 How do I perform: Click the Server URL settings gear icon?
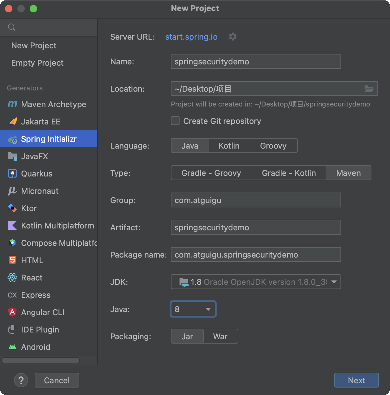point(232,37)
